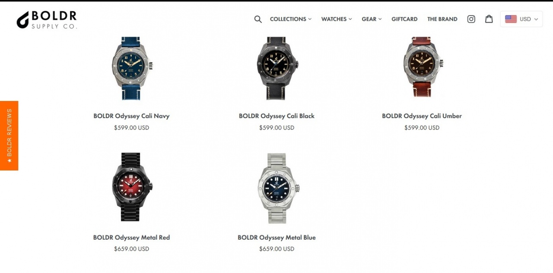Open BOLDR Odyssey Cali Black product link
This screenshot has height=273, width=553.
click(276, 116)
